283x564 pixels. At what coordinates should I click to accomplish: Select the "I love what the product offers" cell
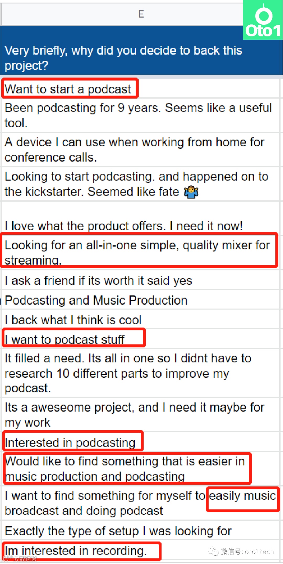tap(124, 226)
